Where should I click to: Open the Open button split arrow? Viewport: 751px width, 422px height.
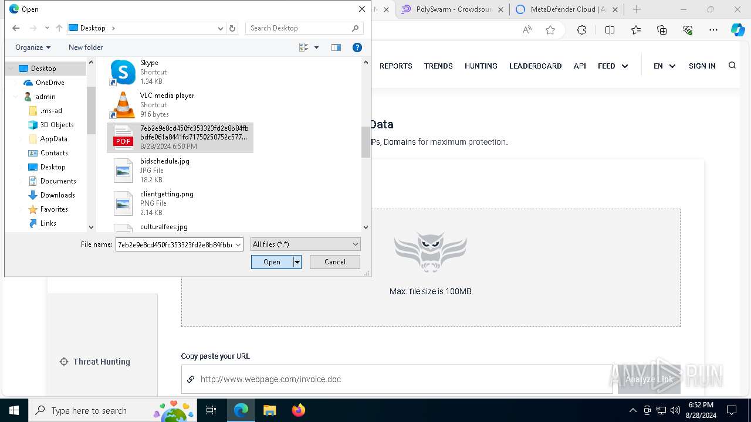pyautogui.click(x=297, y=262)
